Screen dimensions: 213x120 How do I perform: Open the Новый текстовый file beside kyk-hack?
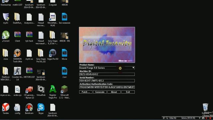(41, 35)
